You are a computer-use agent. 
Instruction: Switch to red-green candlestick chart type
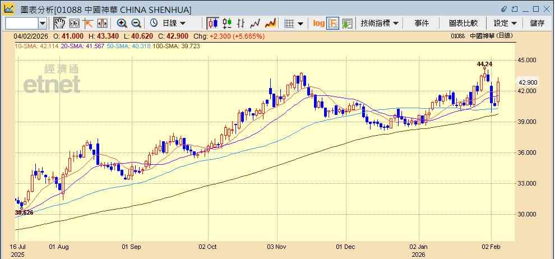tap(227, 24)
